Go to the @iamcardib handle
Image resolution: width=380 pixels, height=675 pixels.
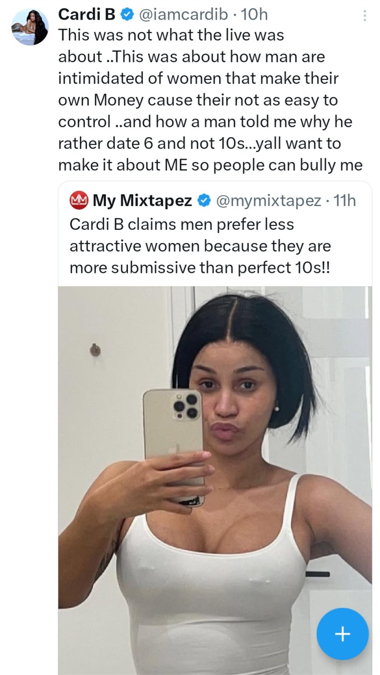click(183, 15)
